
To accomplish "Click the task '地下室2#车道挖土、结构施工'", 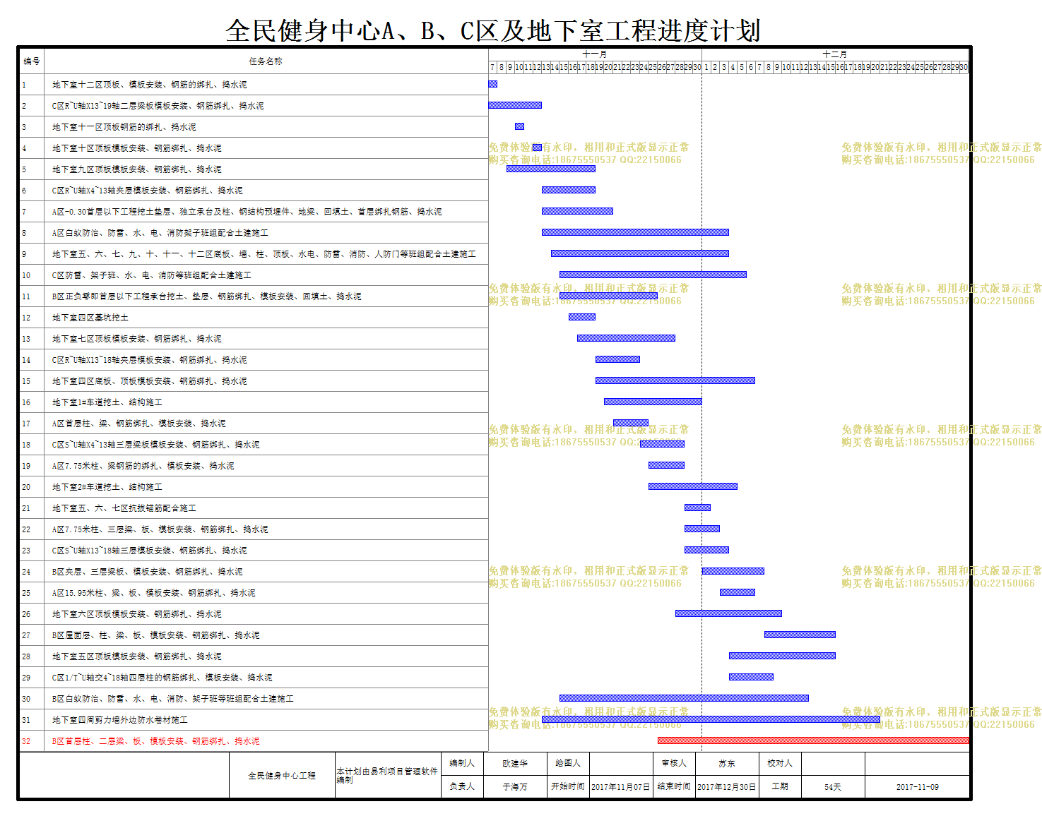I will pos(107,487).
